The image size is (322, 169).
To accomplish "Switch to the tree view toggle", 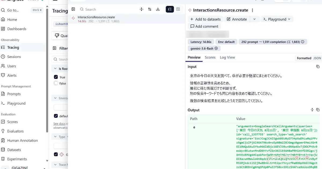I will [x=170, y=9].
